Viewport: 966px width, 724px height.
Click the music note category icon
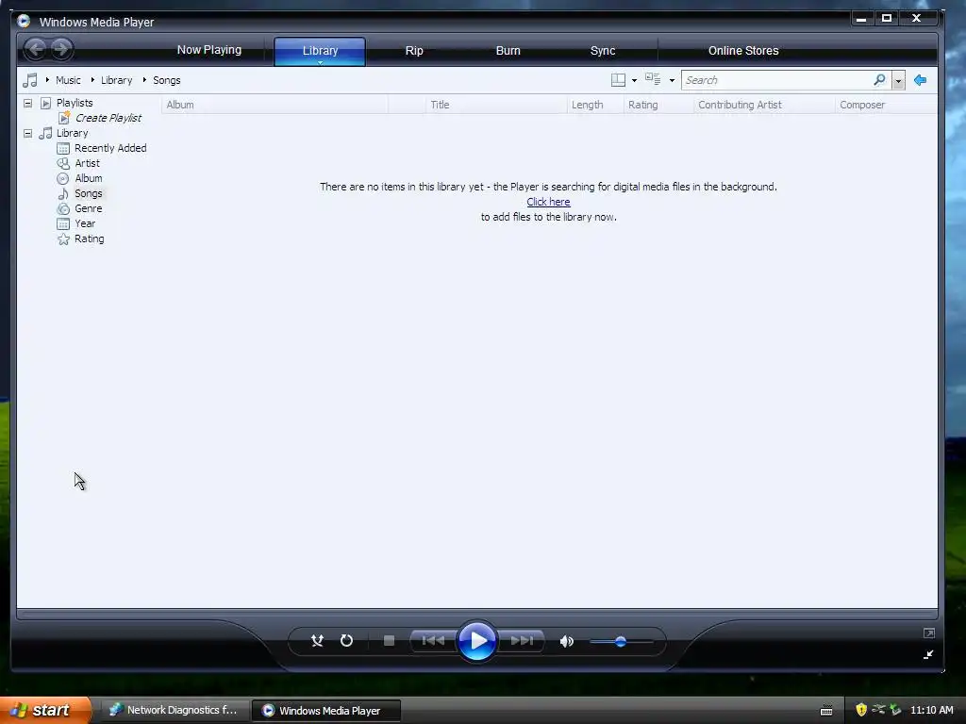[x=29, y=80]
